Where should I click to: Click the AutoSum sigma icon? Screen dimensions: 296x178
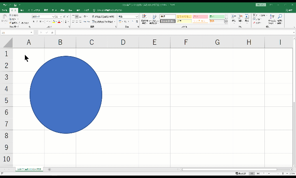[254, 15]
